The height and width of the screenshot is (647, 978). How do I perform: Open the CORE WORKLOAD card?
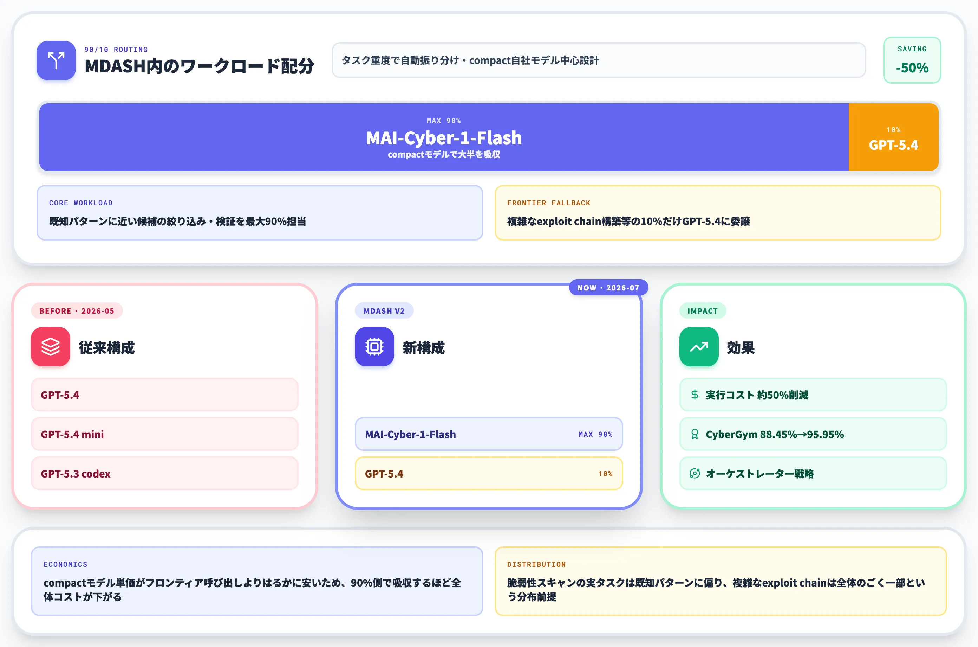click(x=260, y=212)
